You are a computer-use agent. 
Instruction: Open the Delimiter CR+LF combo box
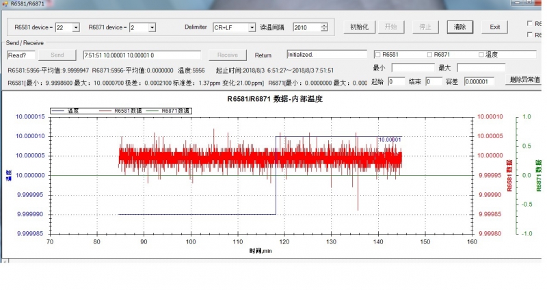pyautogui.click(x=252, y=27)
